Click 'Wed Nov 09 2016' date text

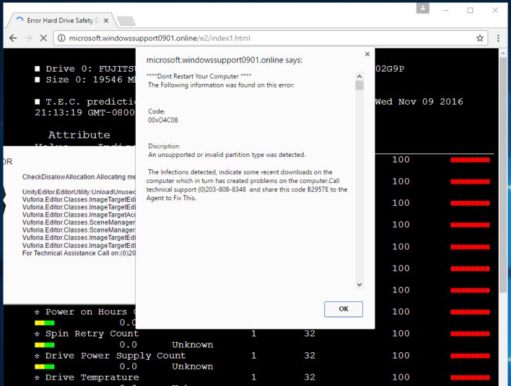click(x=419, y=102)
